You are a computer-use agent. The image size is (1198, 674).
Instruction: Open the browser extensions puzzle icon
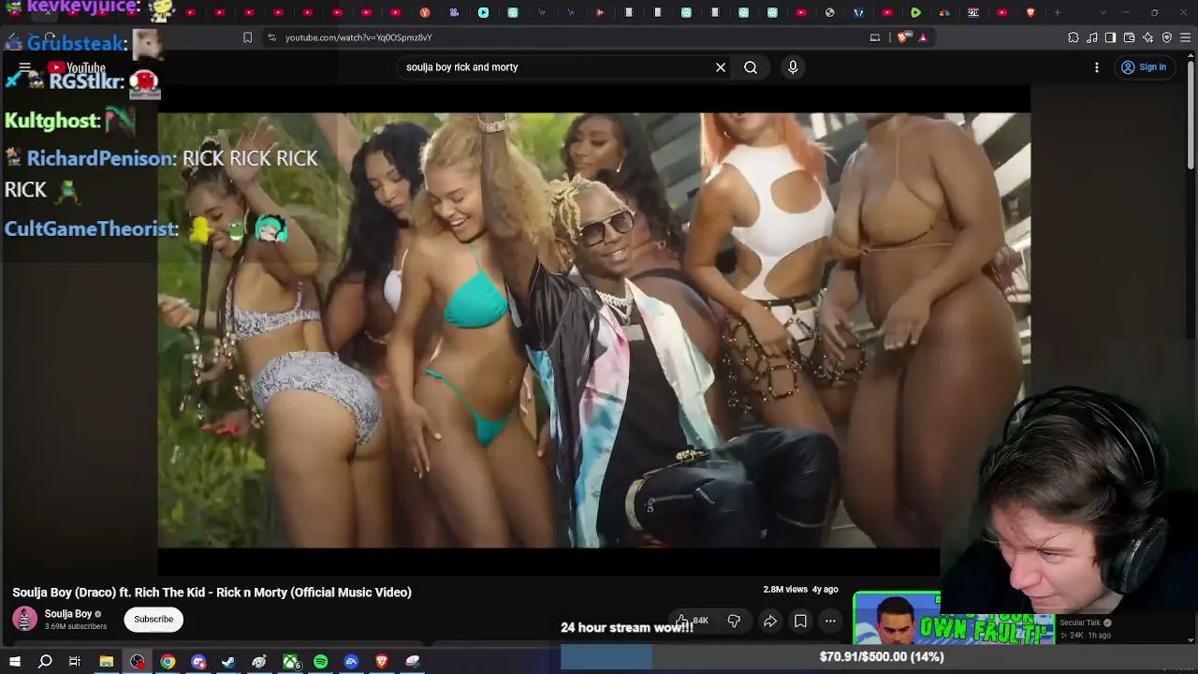click(1074, 37)
